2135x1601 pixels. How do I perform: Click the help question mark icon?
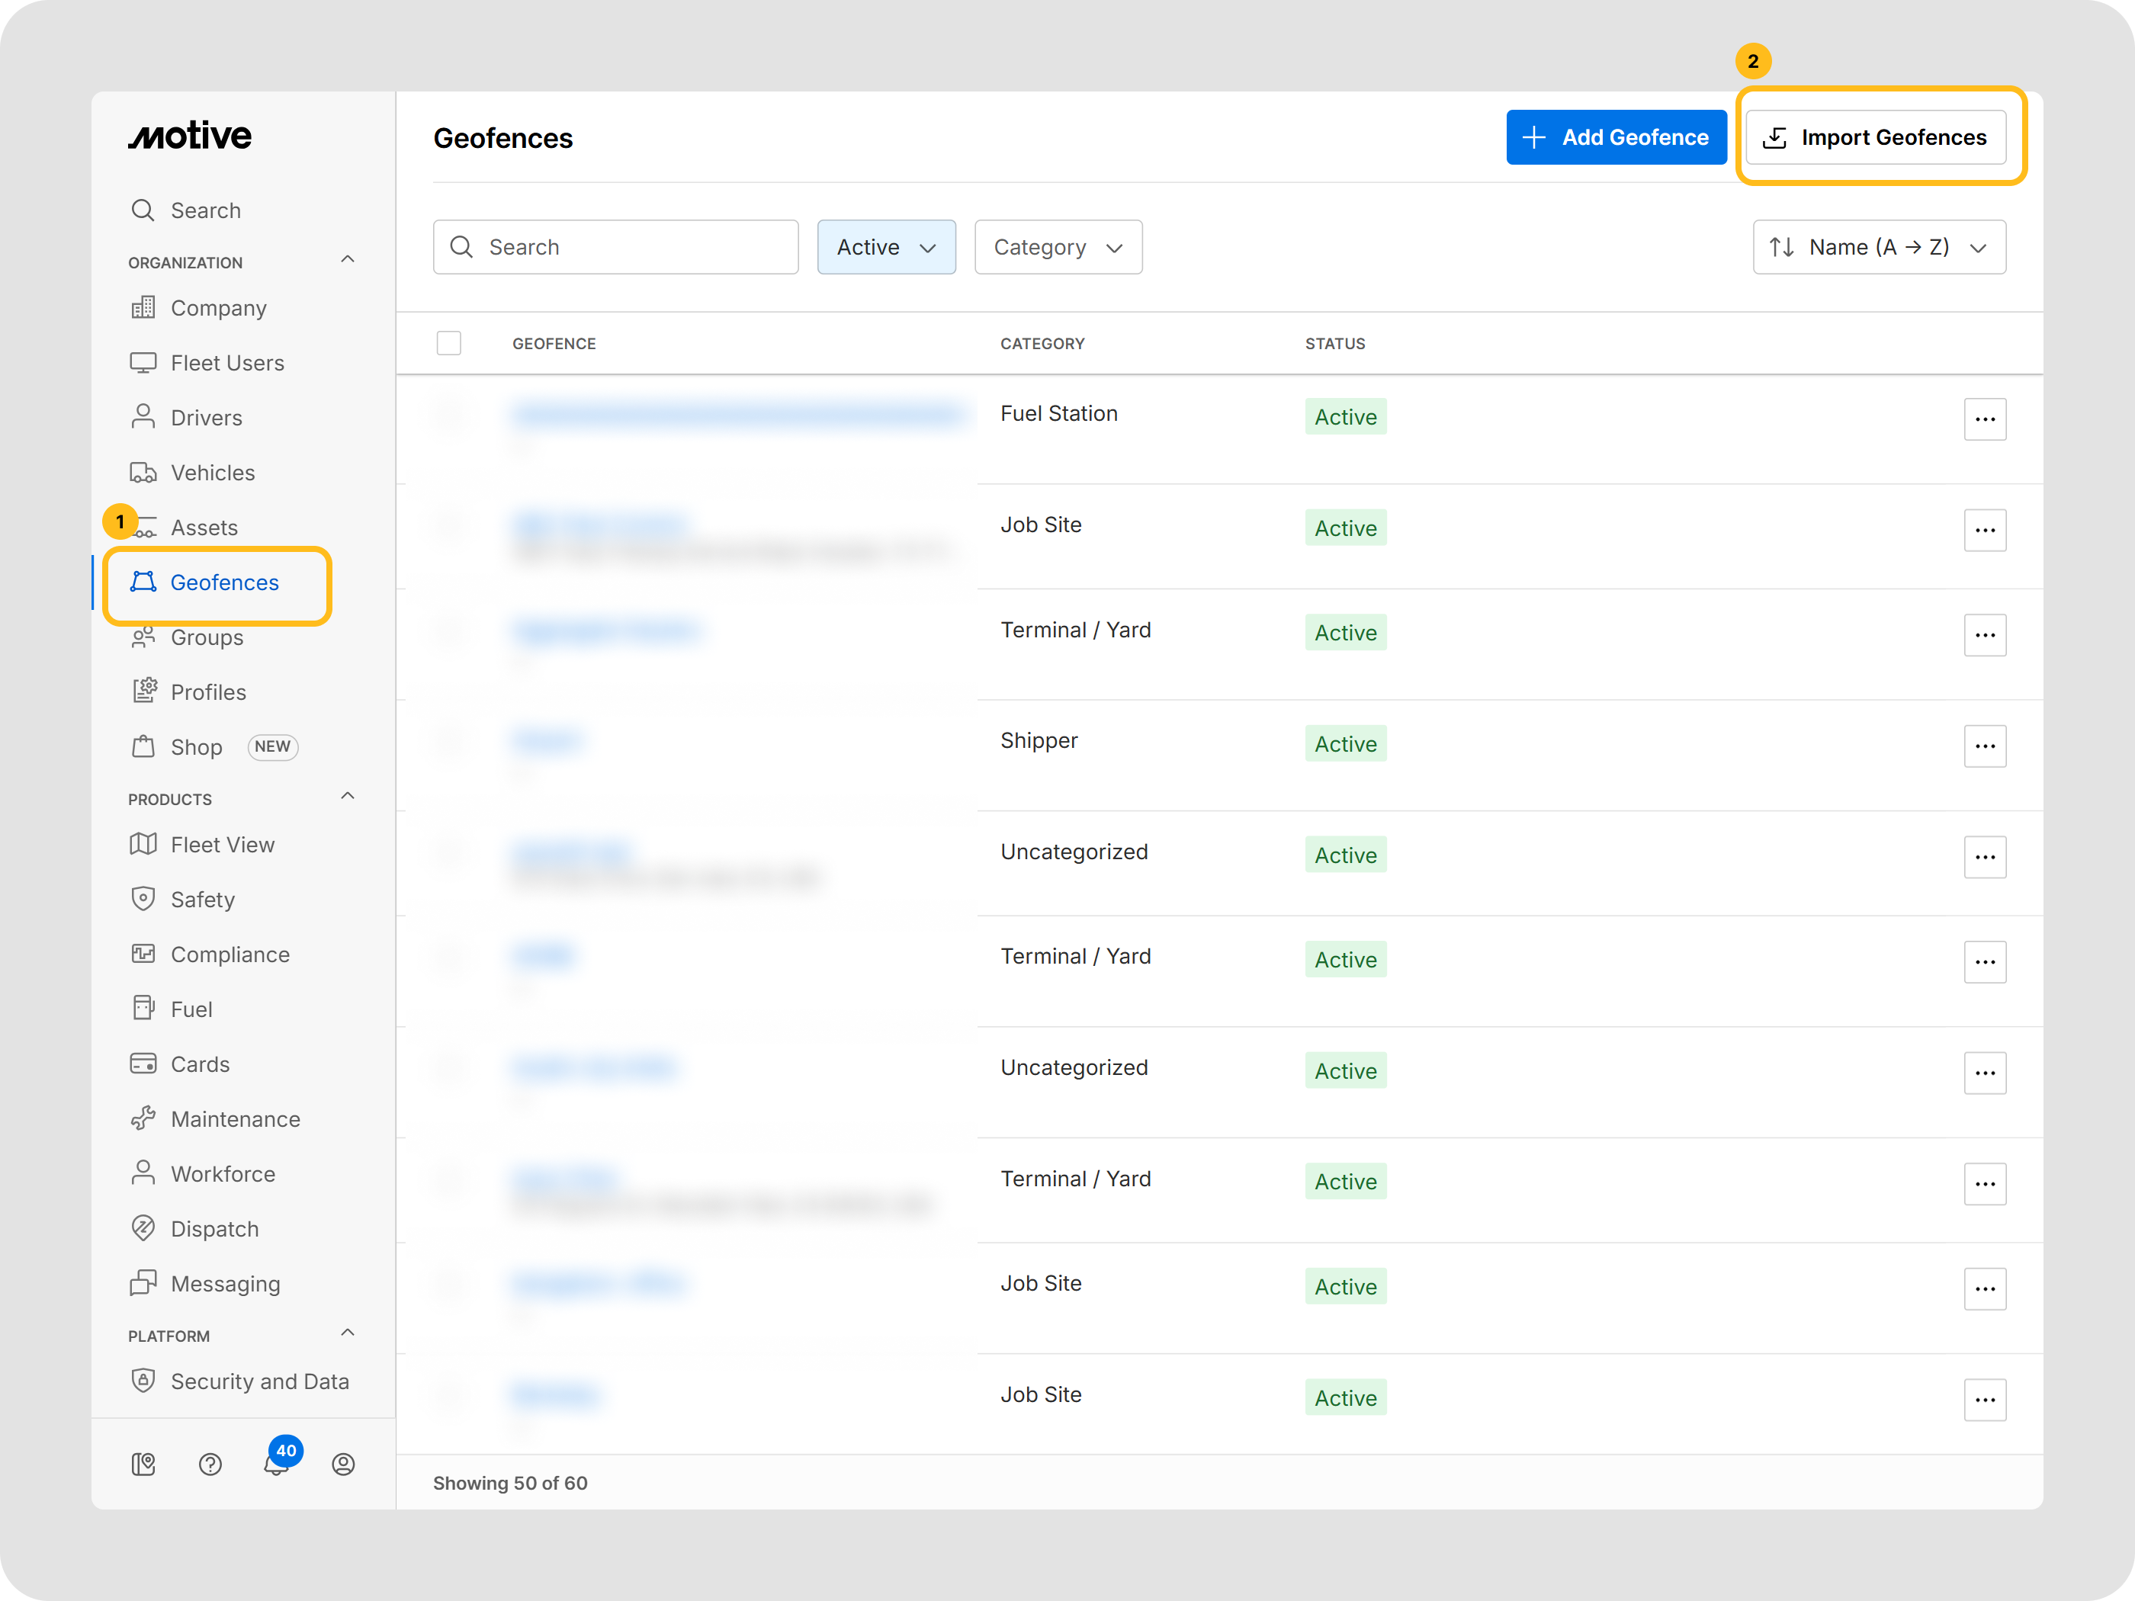click(210, 1464)
